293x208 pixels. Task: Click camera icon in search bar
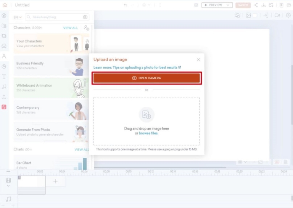pos(85,17)
